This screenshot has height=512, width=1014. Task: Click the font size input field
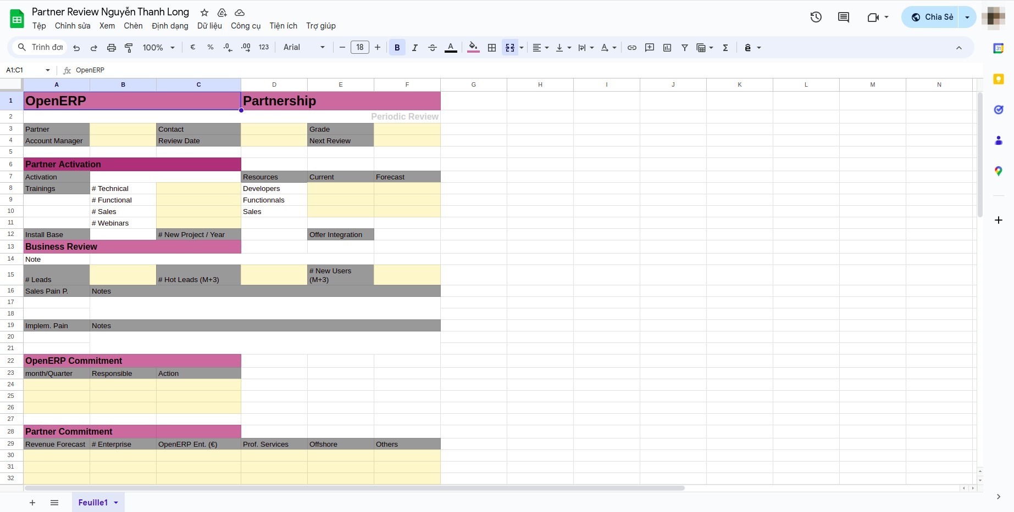click(x=360, y=48)
